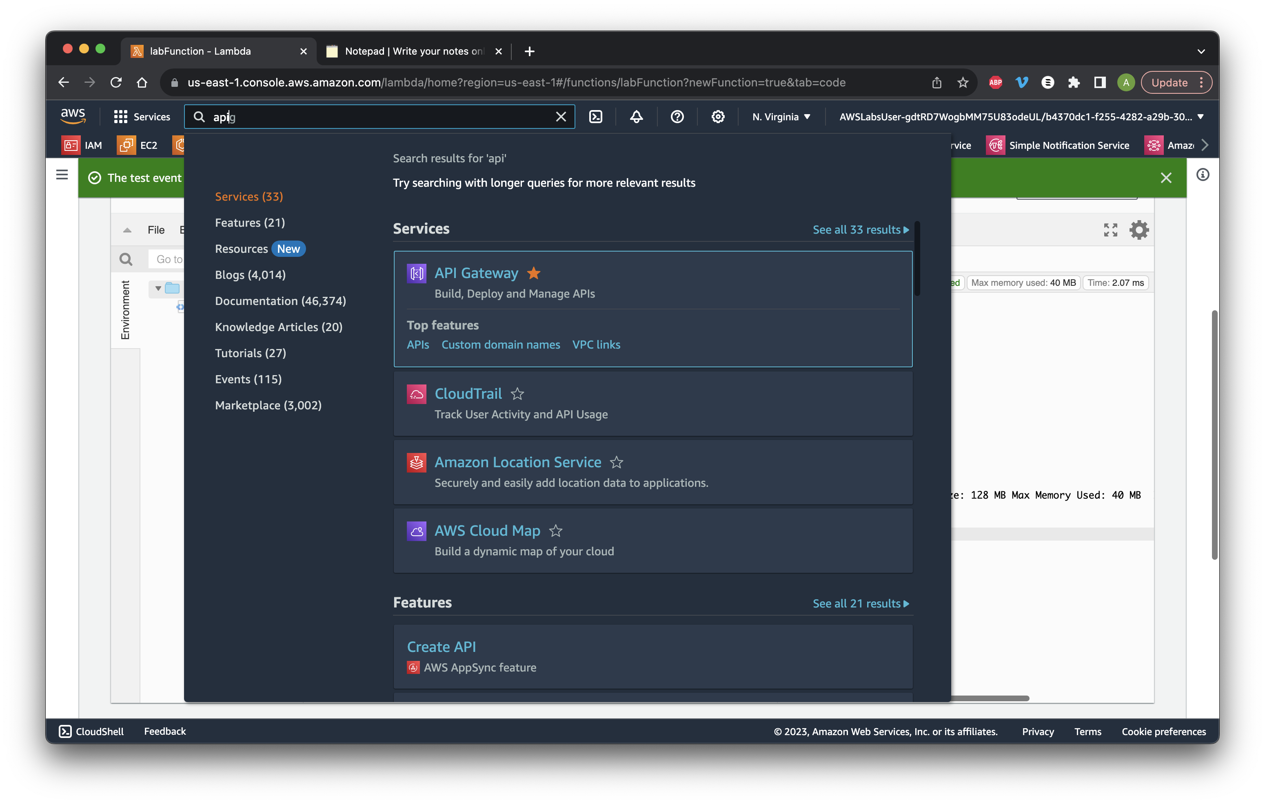Image resolution: width=1265 pixels, height=804 pixels.
Task: Click into the AWS search field
Action: [379, 117]
